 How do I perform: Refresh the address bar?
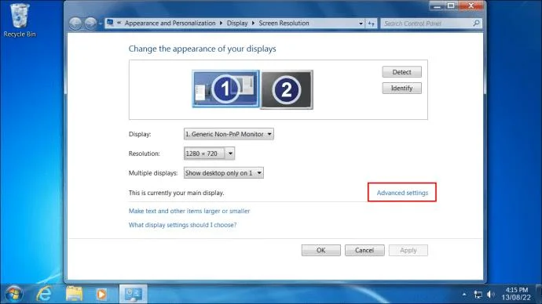pyautogui.click(x=372, y=24)
